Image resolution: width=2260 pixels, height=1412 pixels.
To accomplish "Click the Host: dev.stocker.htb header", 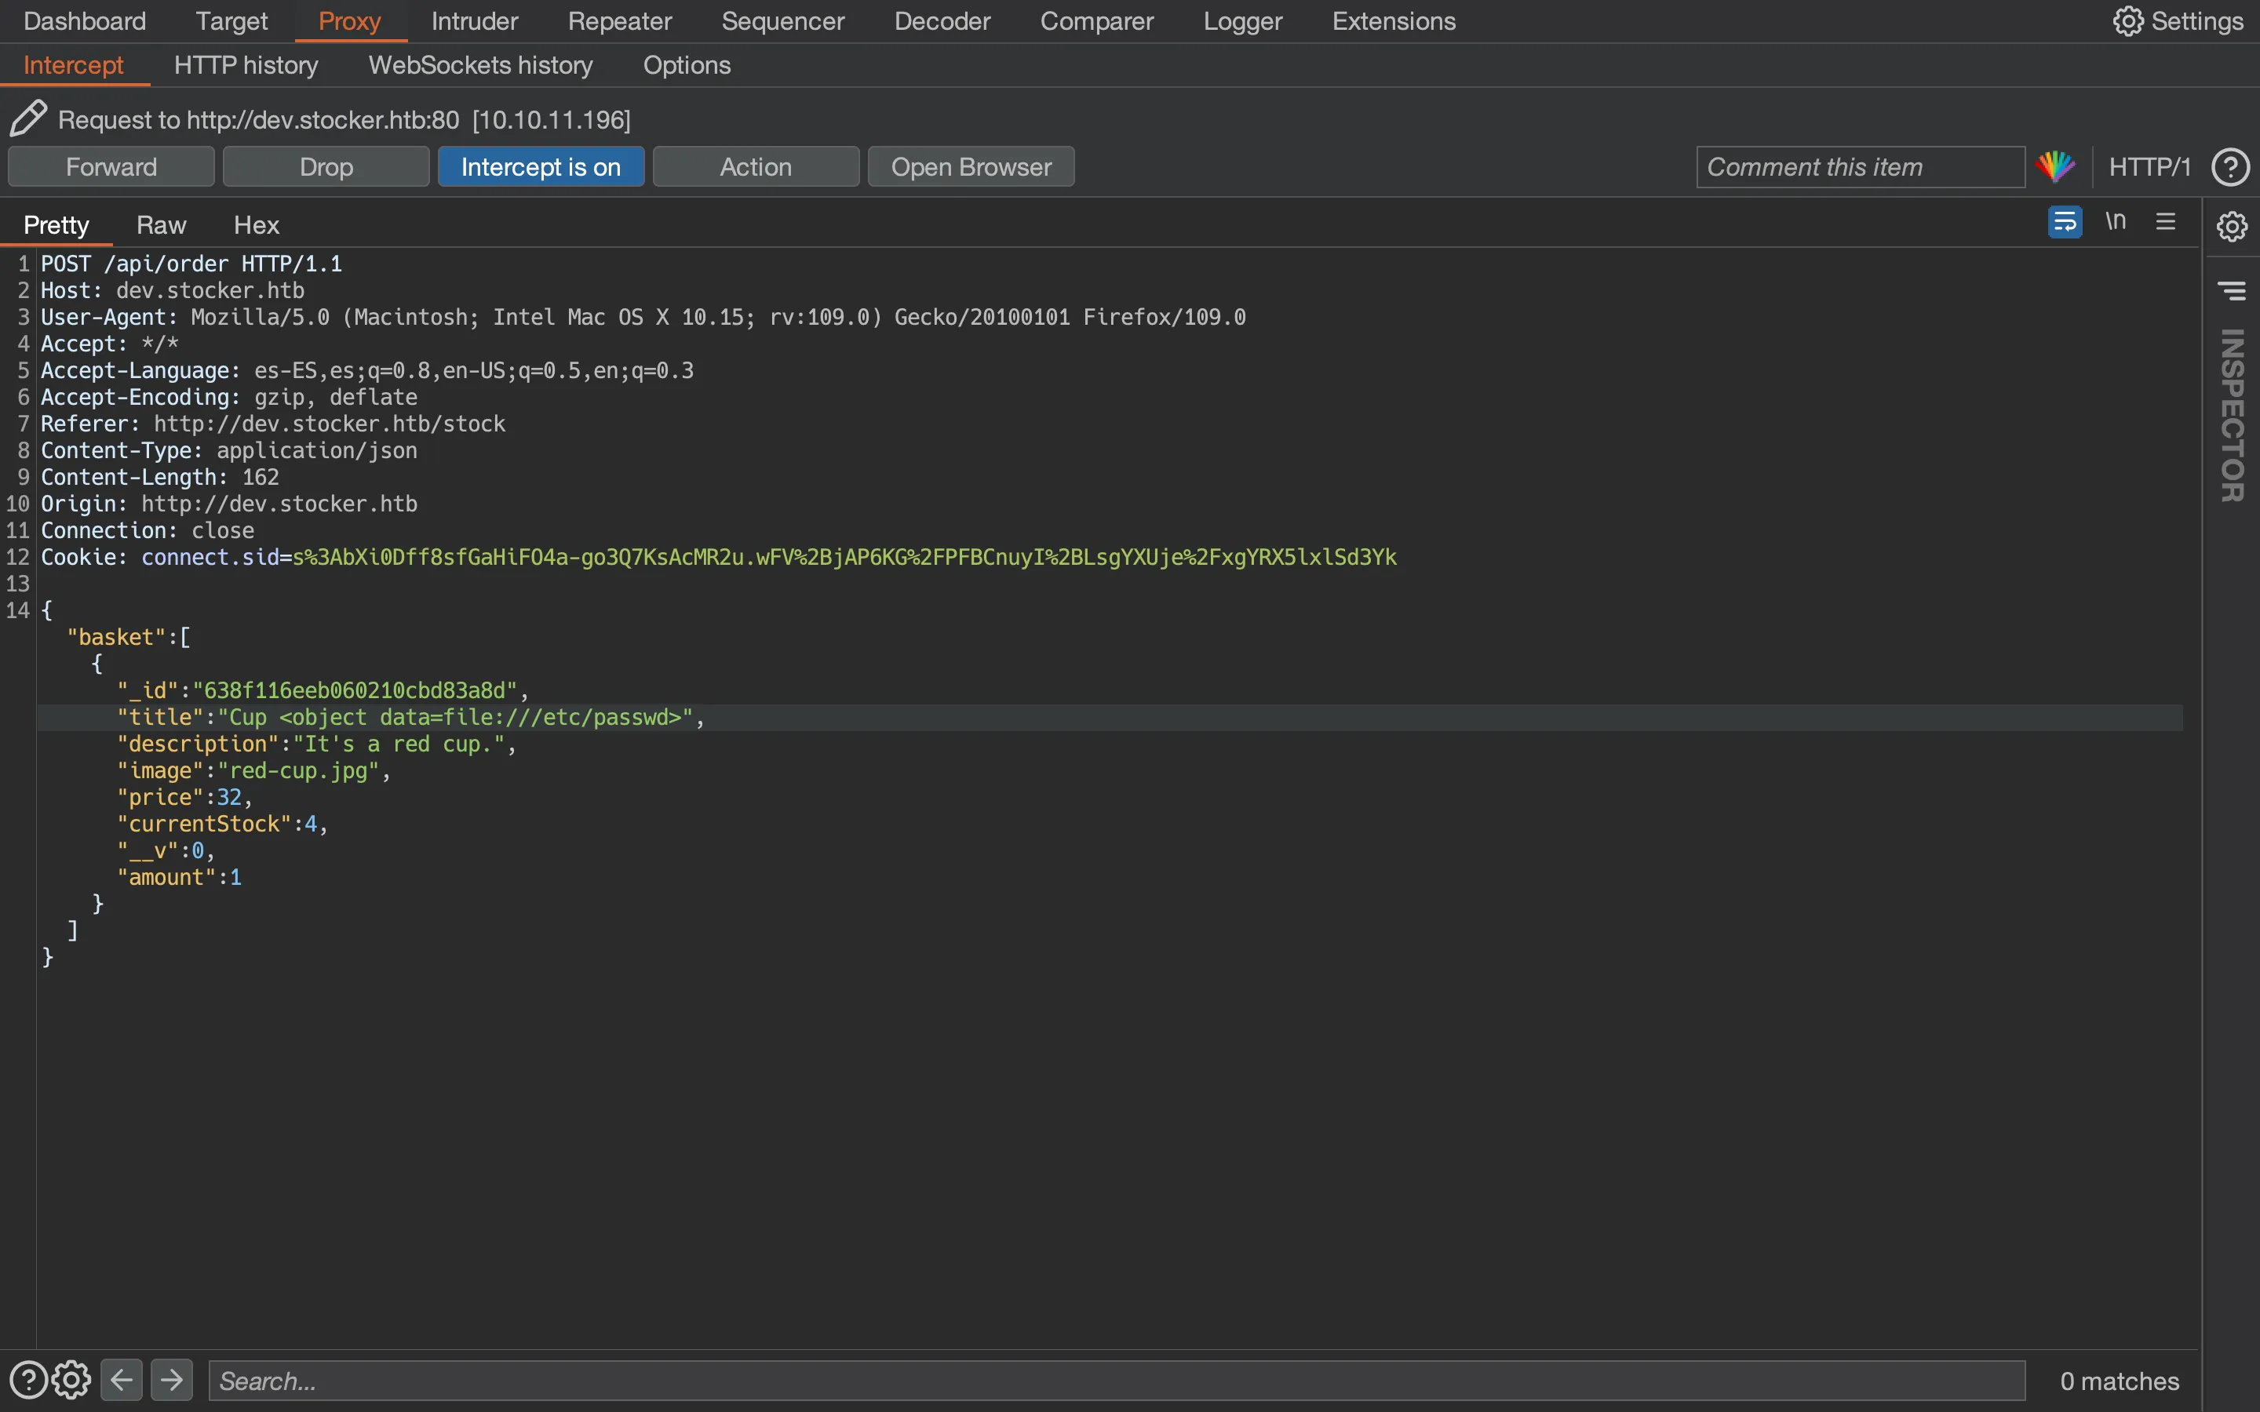I will (173, 290).
